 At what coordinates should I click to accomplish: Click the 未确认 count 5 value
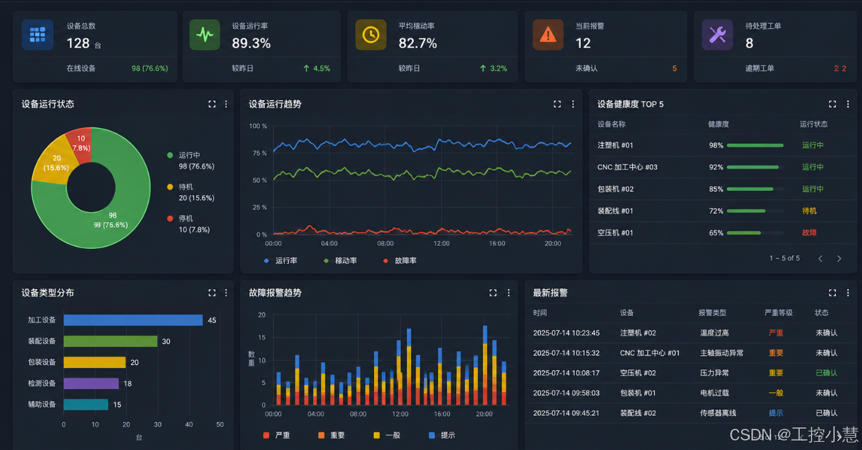pyautogui.click(x=674, y=68)
